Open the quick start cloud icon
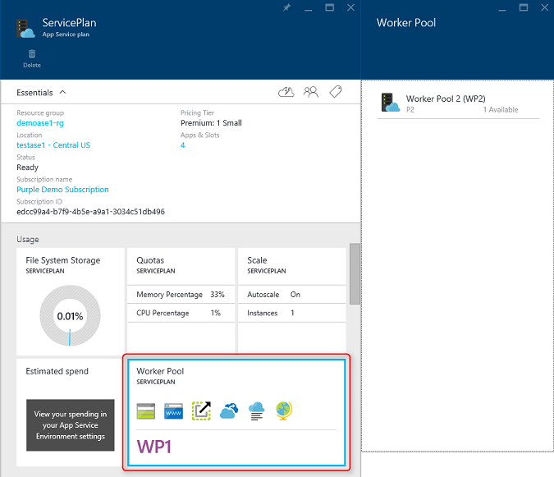Image resolution: width=554 pixels, height=477 pixels. tap(286, 92)
